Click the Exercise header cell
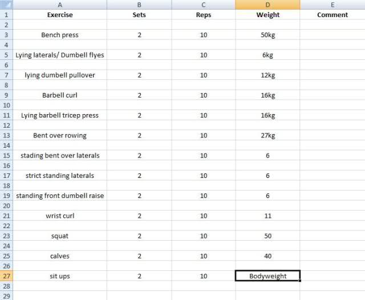 point(60,15)
